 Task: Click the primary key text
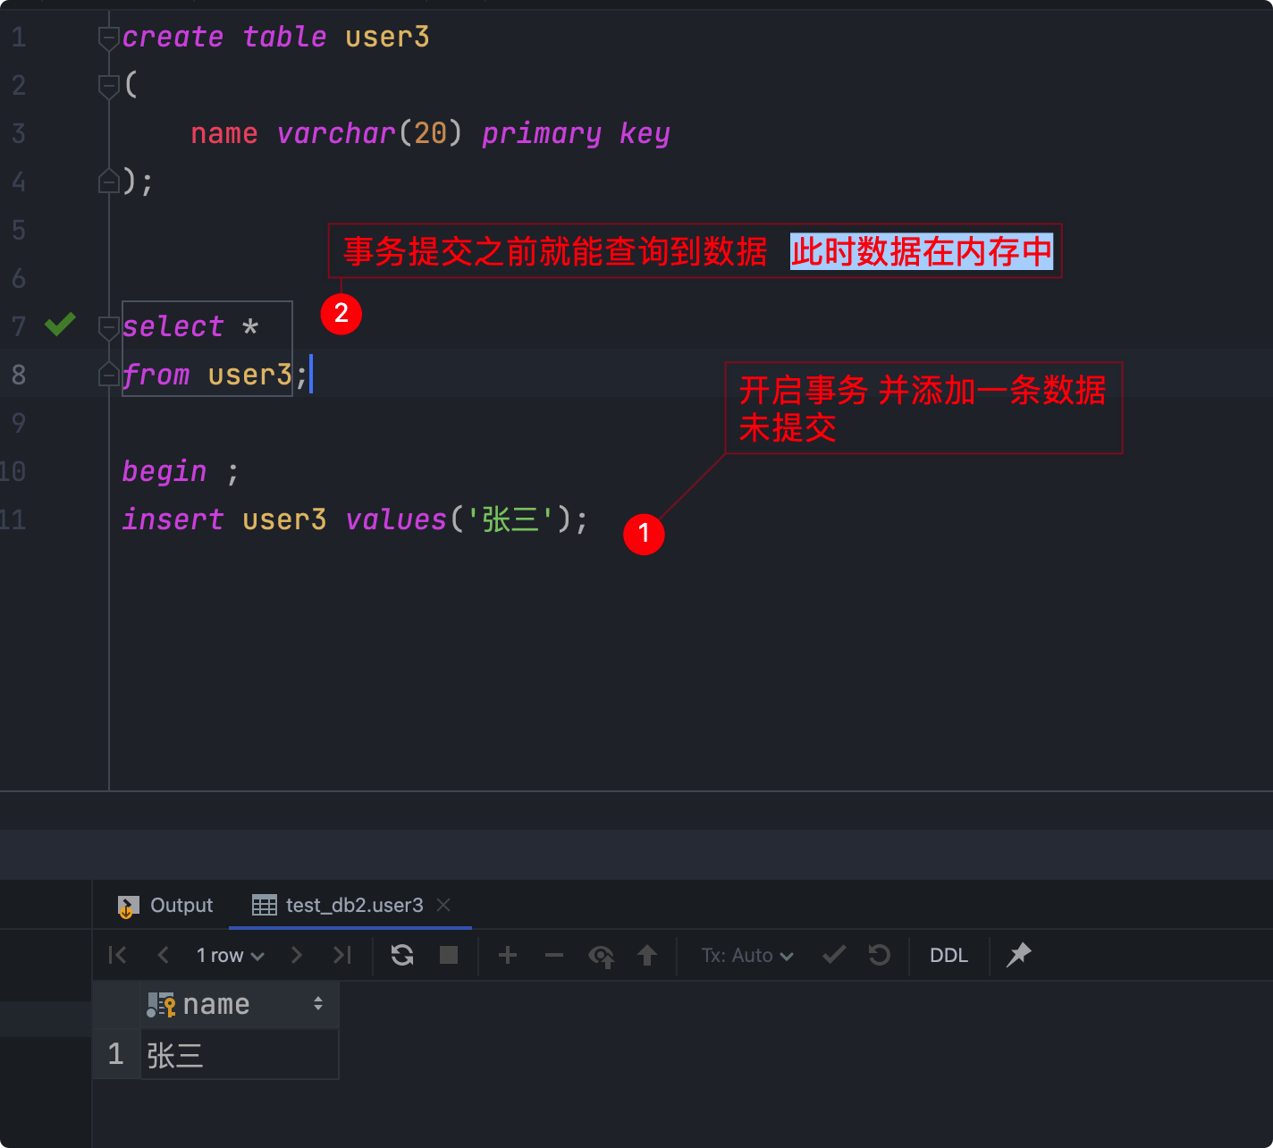point(576,134)
